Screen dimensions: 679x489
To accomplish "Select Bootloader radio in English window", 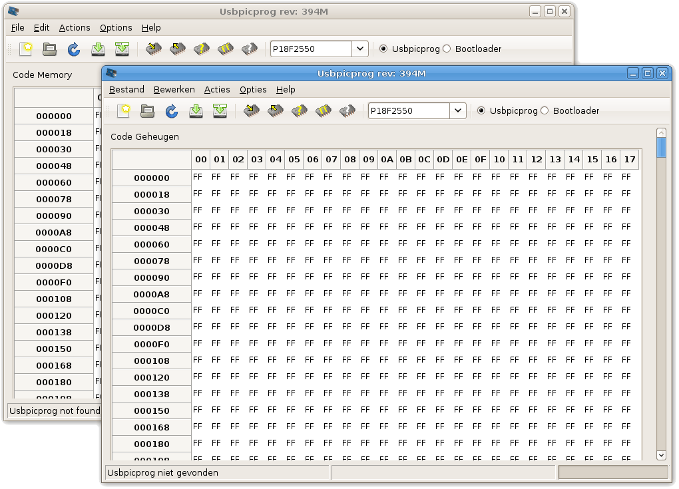I will (x=447, y=49).
